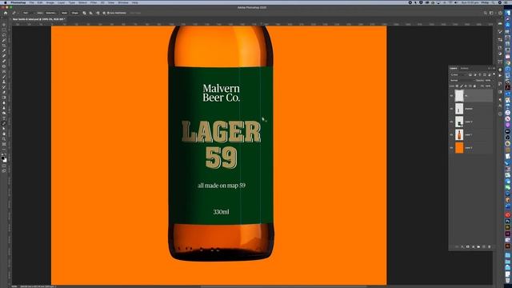Open the workspace switcher
Screen dimensions: 512x288
(491, 13)
